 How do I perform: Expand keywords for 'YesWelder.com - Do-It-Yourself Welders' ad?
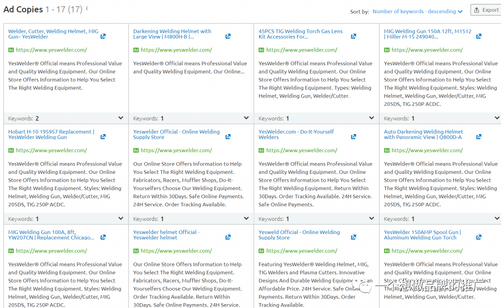point(371,218)
